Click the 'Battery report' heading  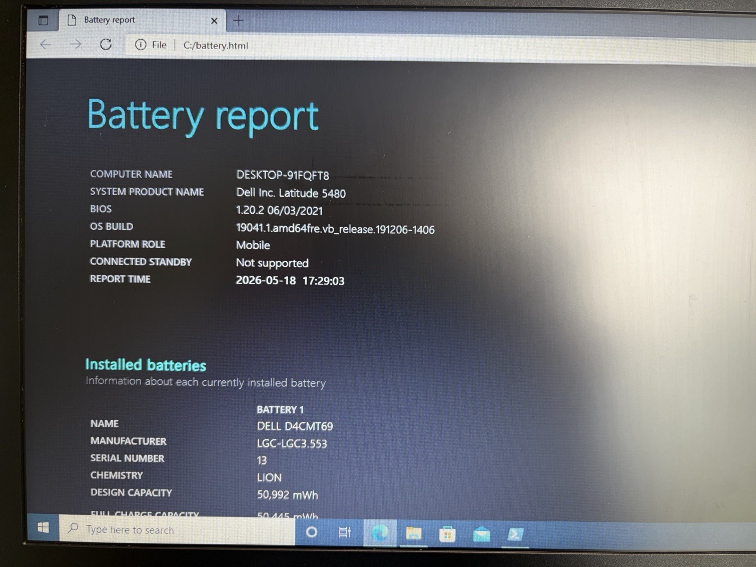[x=203, y=117]
